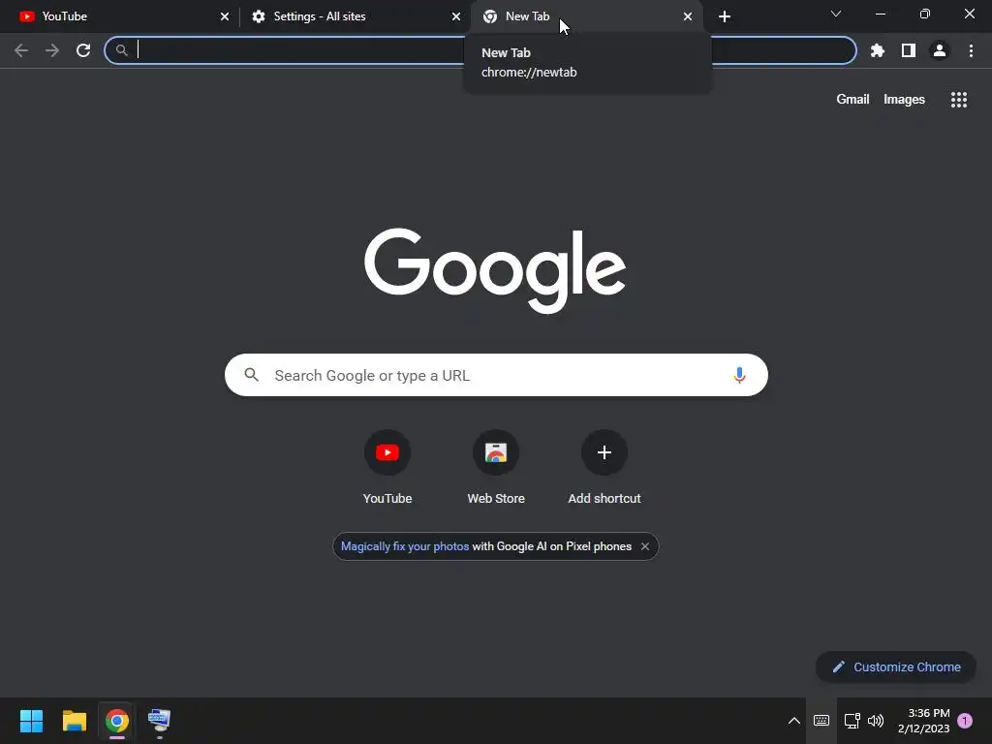Open the Gmail link

click(852, 100)
